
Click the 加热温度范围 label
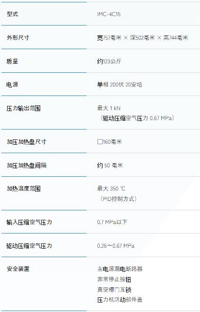coord(24,188)
